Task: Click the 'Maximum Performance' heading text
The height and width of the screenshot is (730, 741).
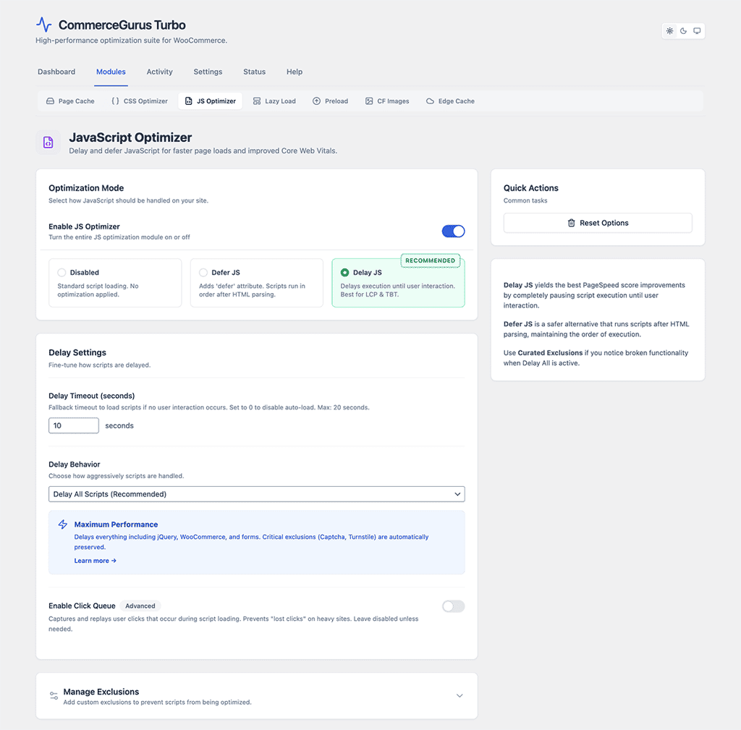Action: (116, 525)
